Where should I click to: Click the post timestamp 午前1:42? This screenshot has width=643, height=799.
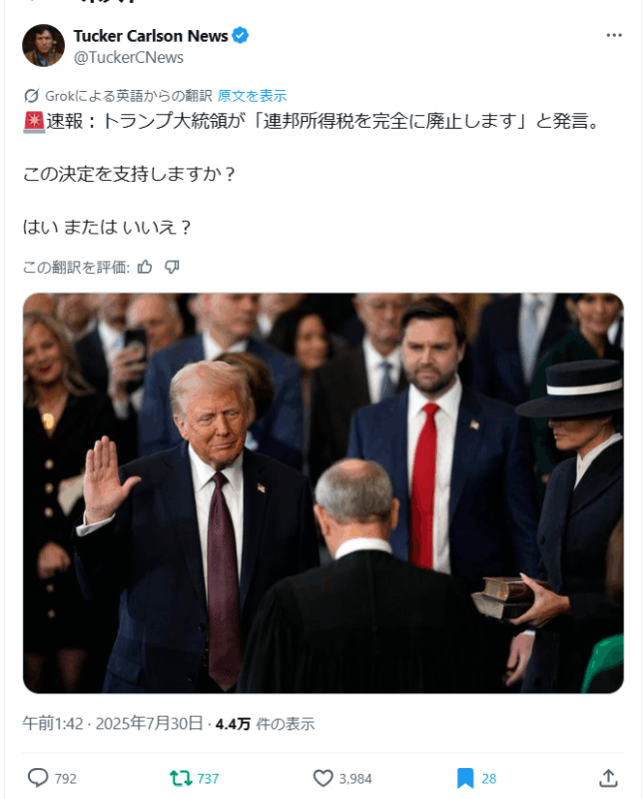pyautogui.click(x=53, y=723)
